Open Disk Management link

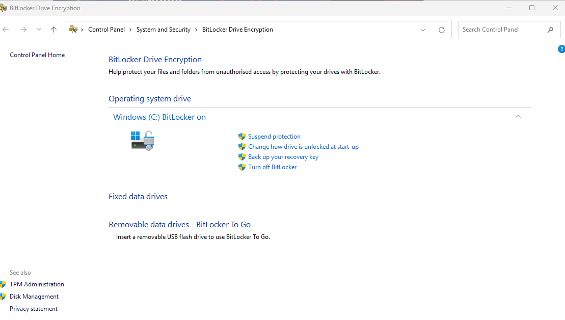(x=34, y=296)
